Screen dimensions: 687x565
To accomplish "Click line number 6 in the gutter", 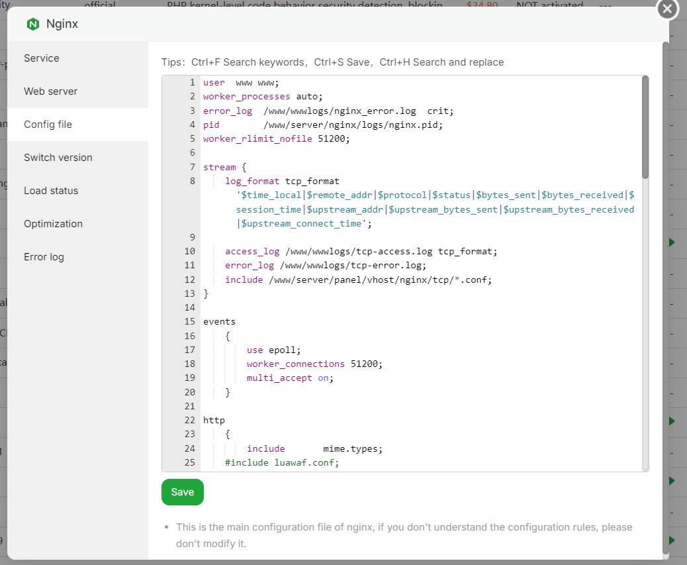I will tap(193, 152).
